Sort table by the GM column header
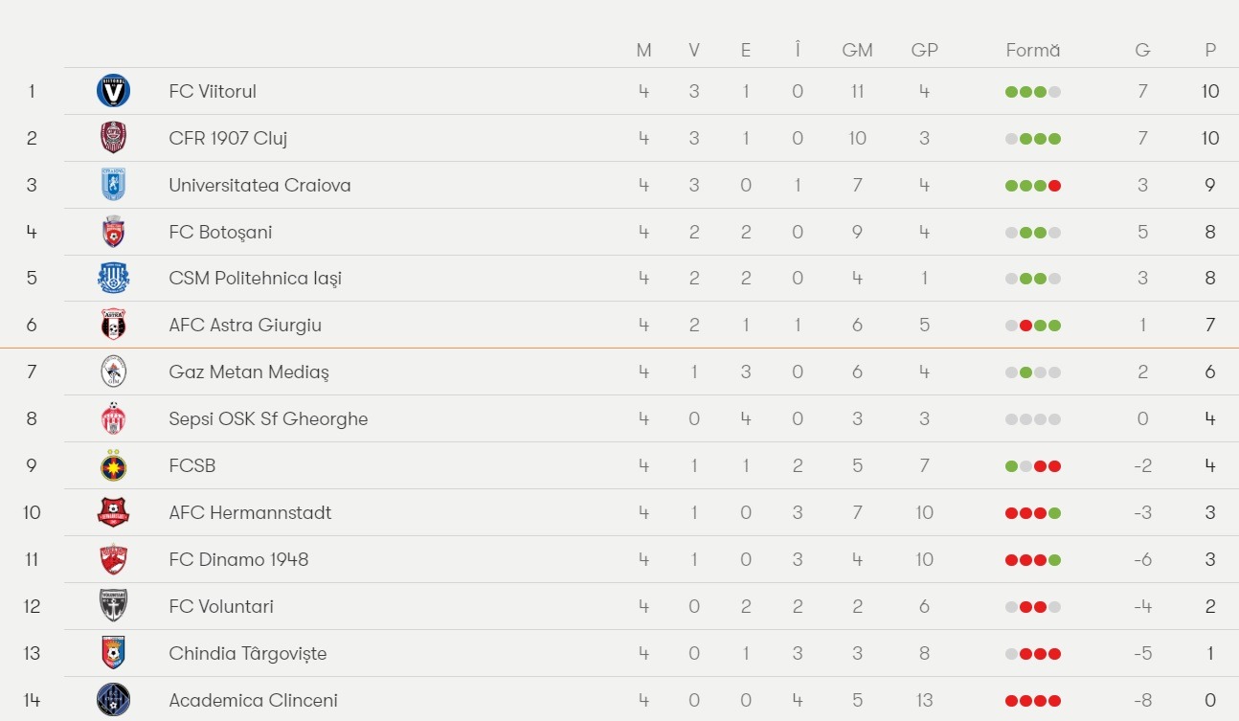1239x721 pixels. pos(857,51)
